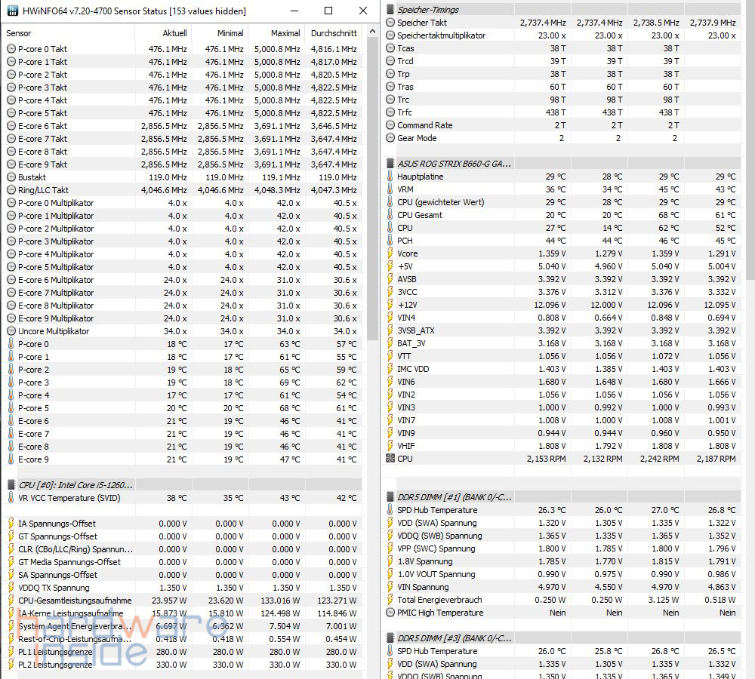Viewport: 755px width, 679px height.
Task: Click the clock icon beside Uncore Multiplikator
Action: pos(11,331)
